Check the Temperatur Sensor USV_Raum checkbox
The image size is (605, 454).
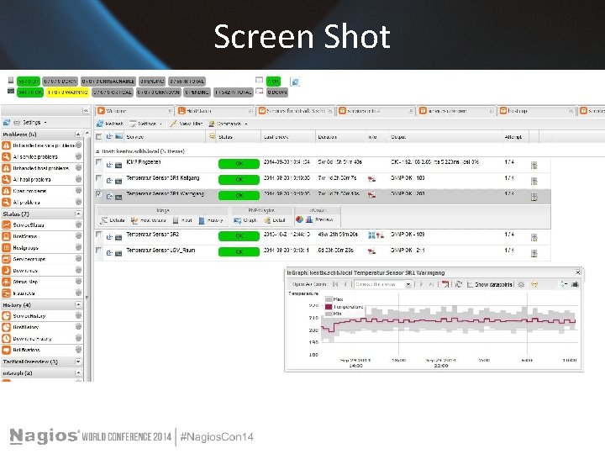(x=99, y=251)
